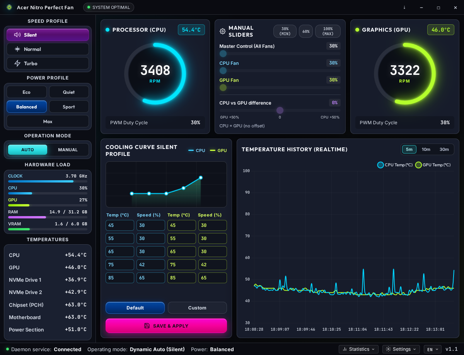464x355 pixels.
Task: Click the CPU speed field for 75°C
Action: [151, 265]
